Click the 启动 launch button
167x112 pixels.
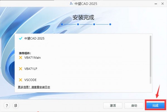(x=134, y=106)
